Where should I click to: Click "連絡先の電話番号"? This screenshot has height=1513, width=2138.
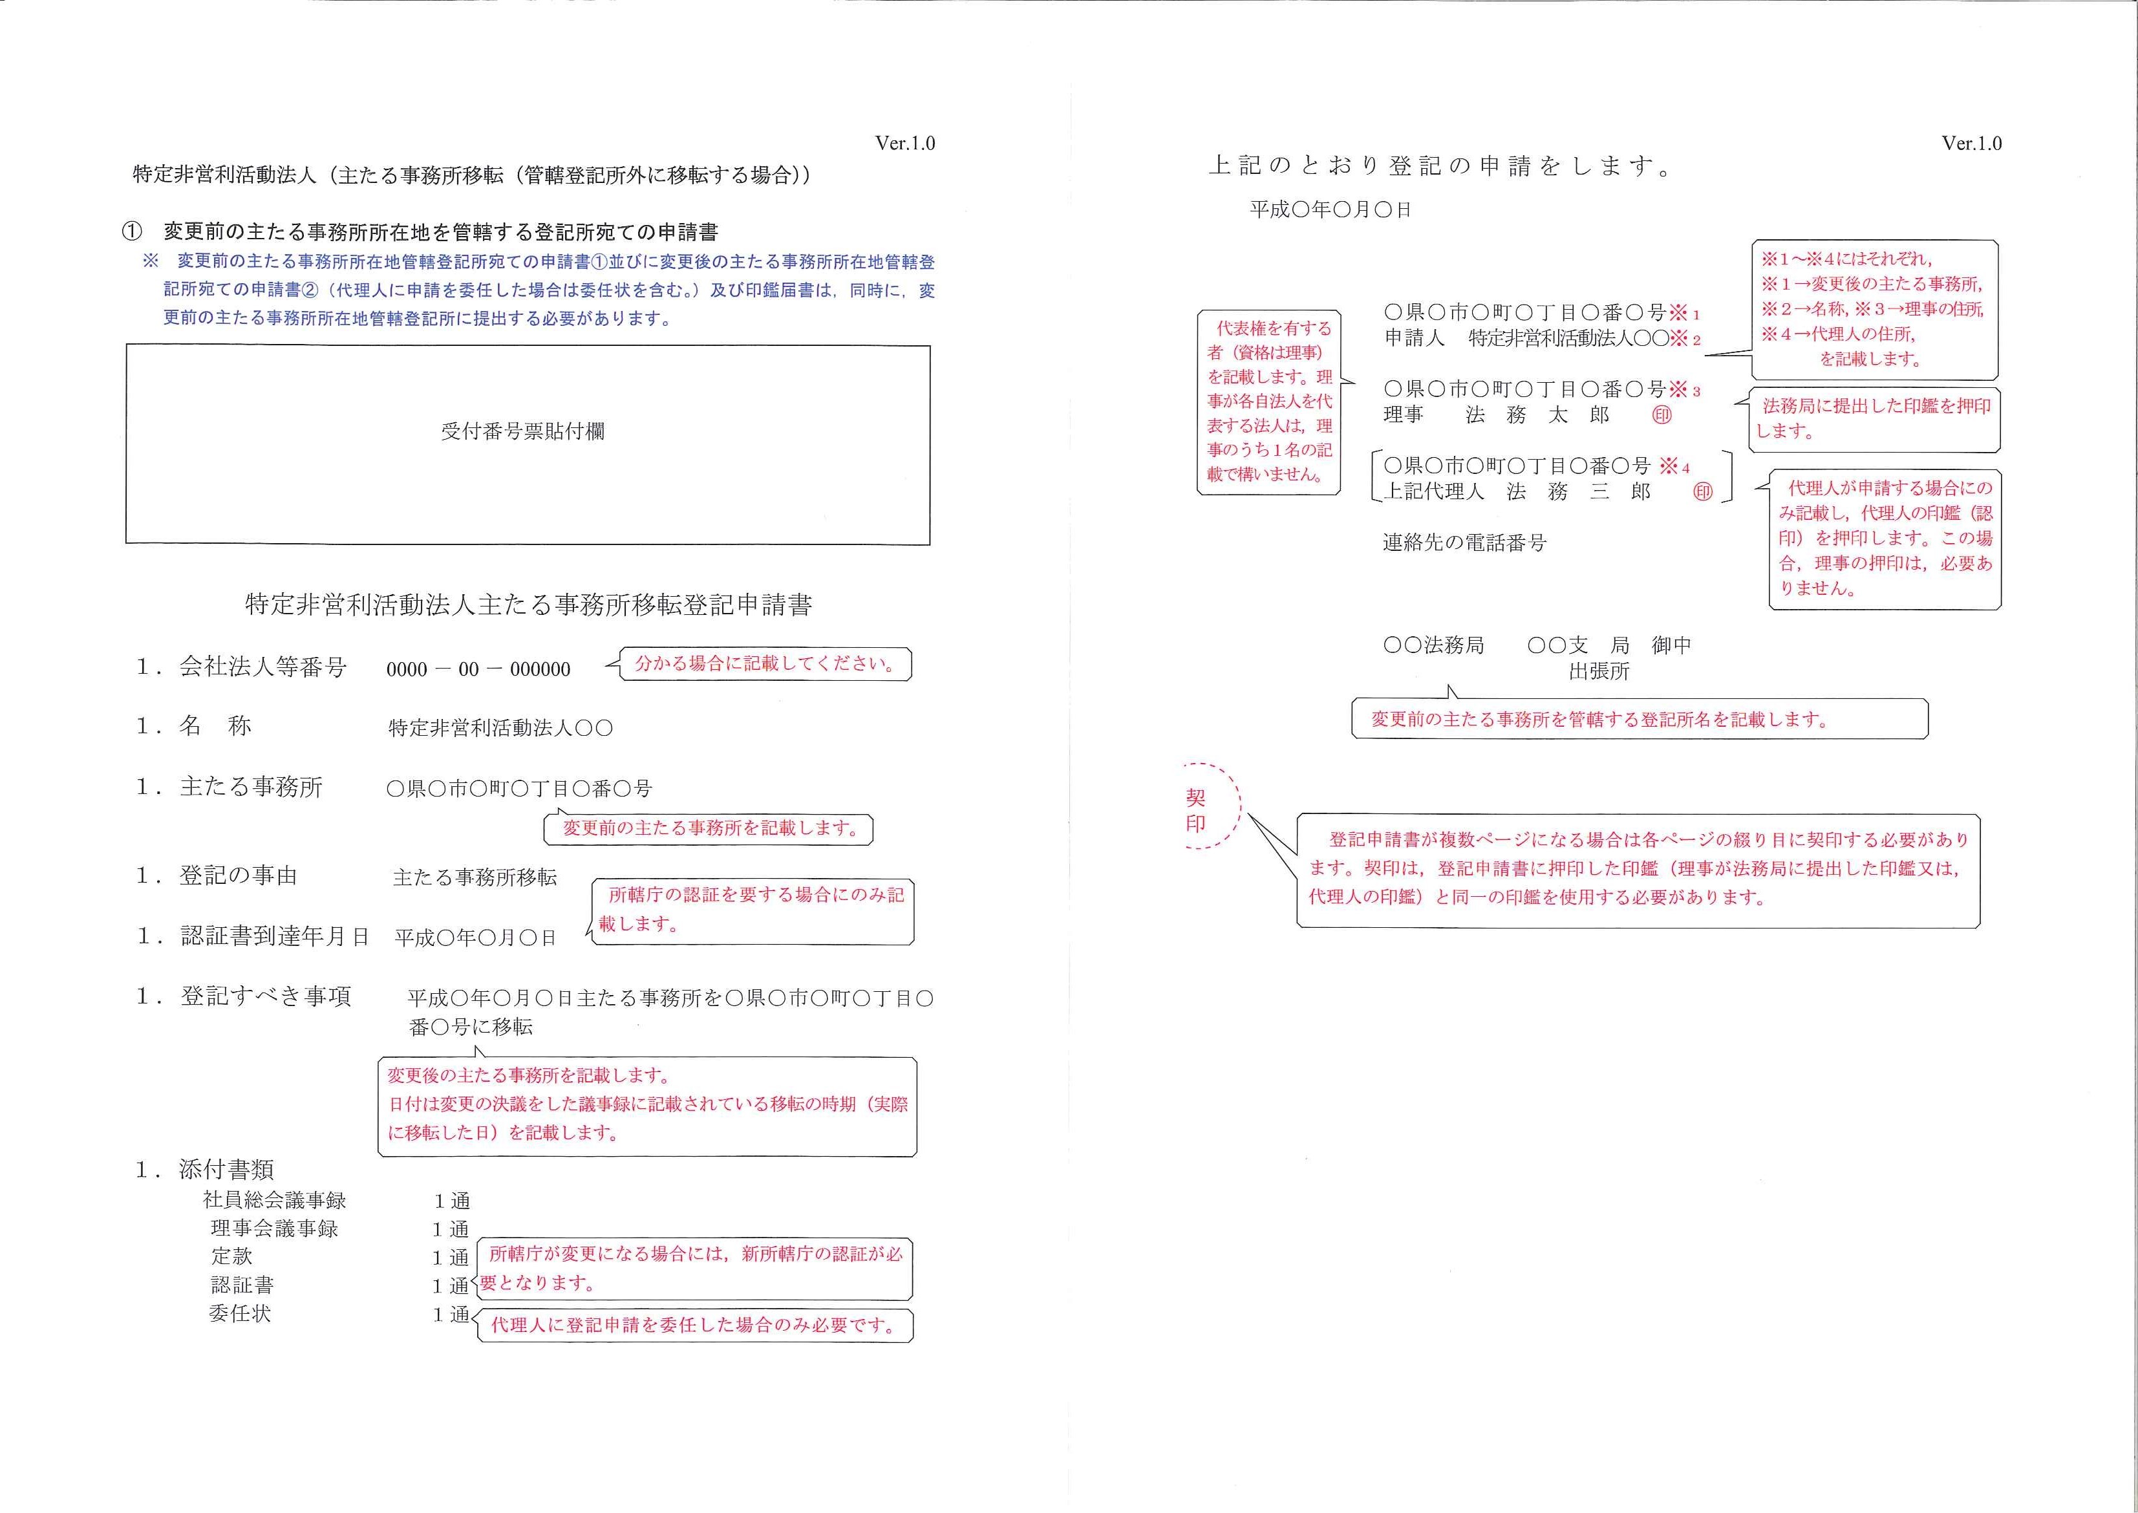(1464, 542)
